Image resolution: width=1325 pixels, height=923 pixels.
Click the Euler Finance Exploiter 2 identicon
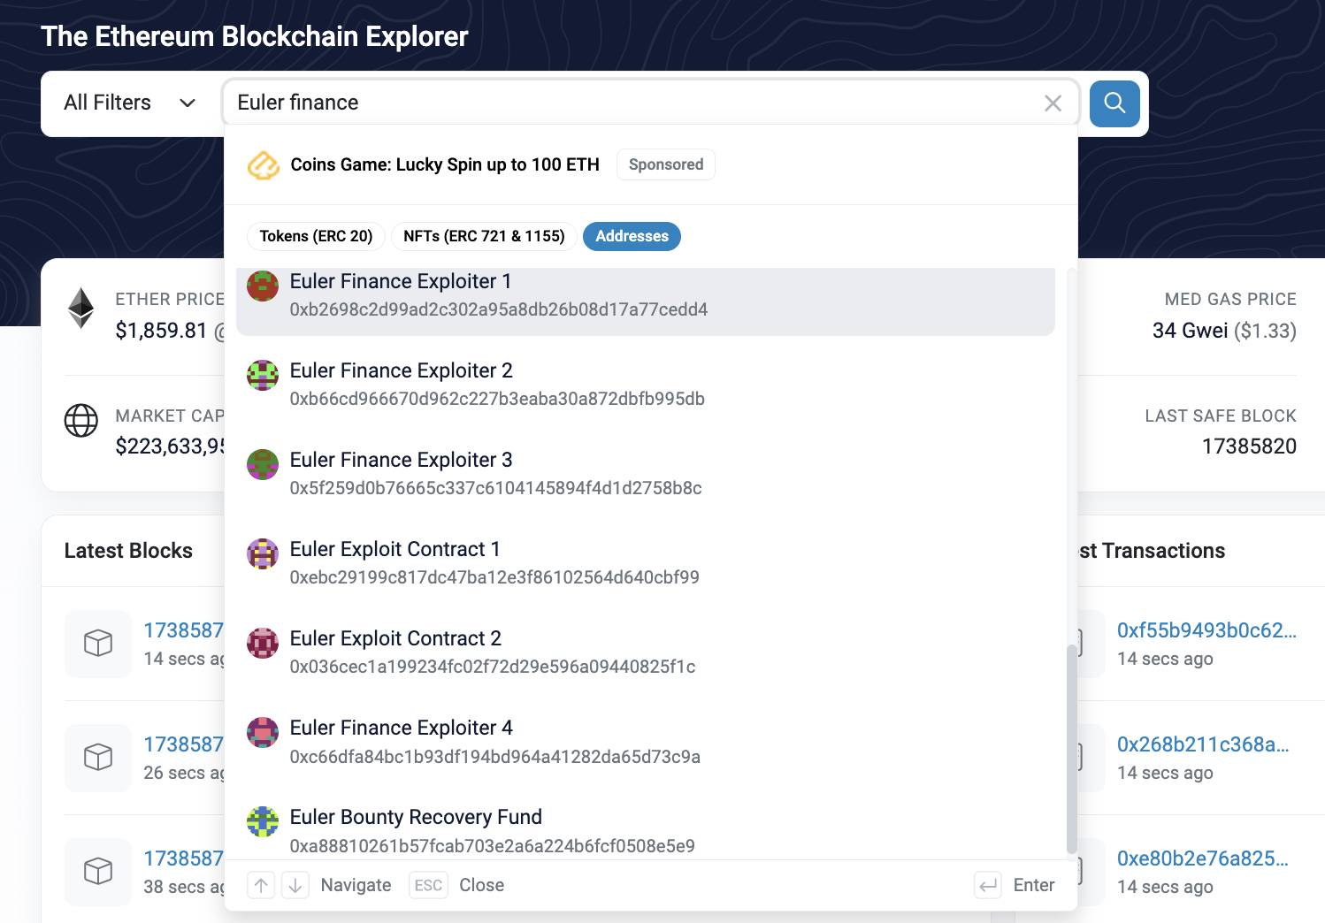[x=263, y=375]
